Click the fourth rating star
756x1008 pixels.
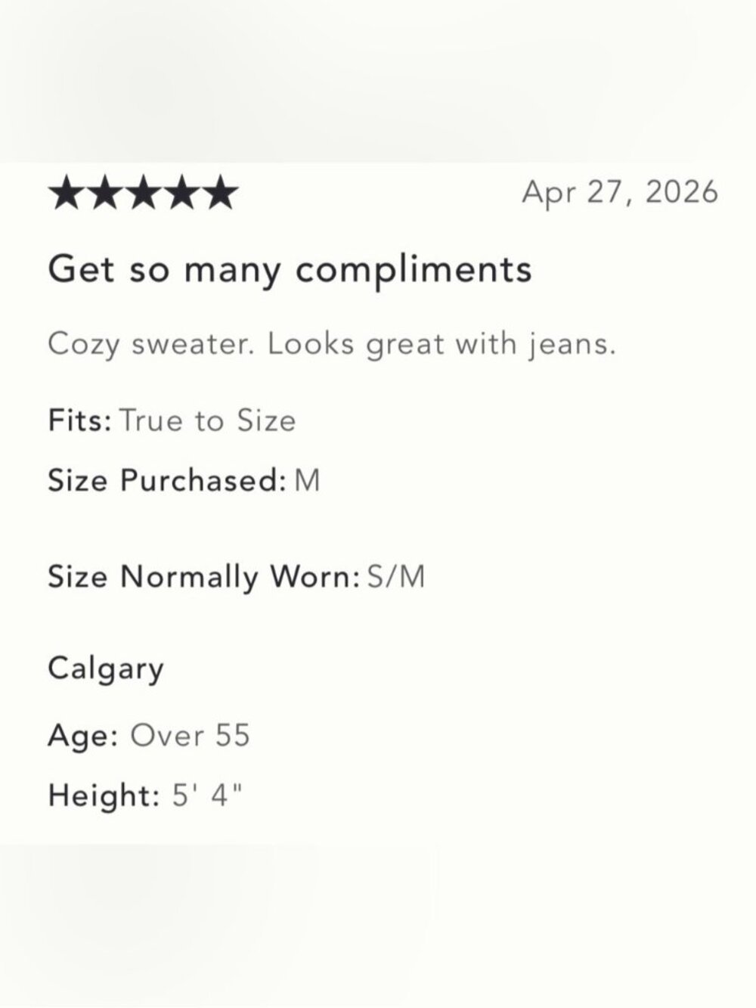point(181,194)
